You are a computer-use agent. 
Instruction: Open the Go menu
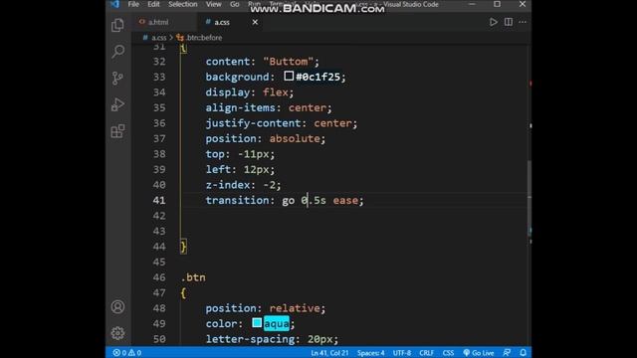pyautogui.click(x=235, y=4)
